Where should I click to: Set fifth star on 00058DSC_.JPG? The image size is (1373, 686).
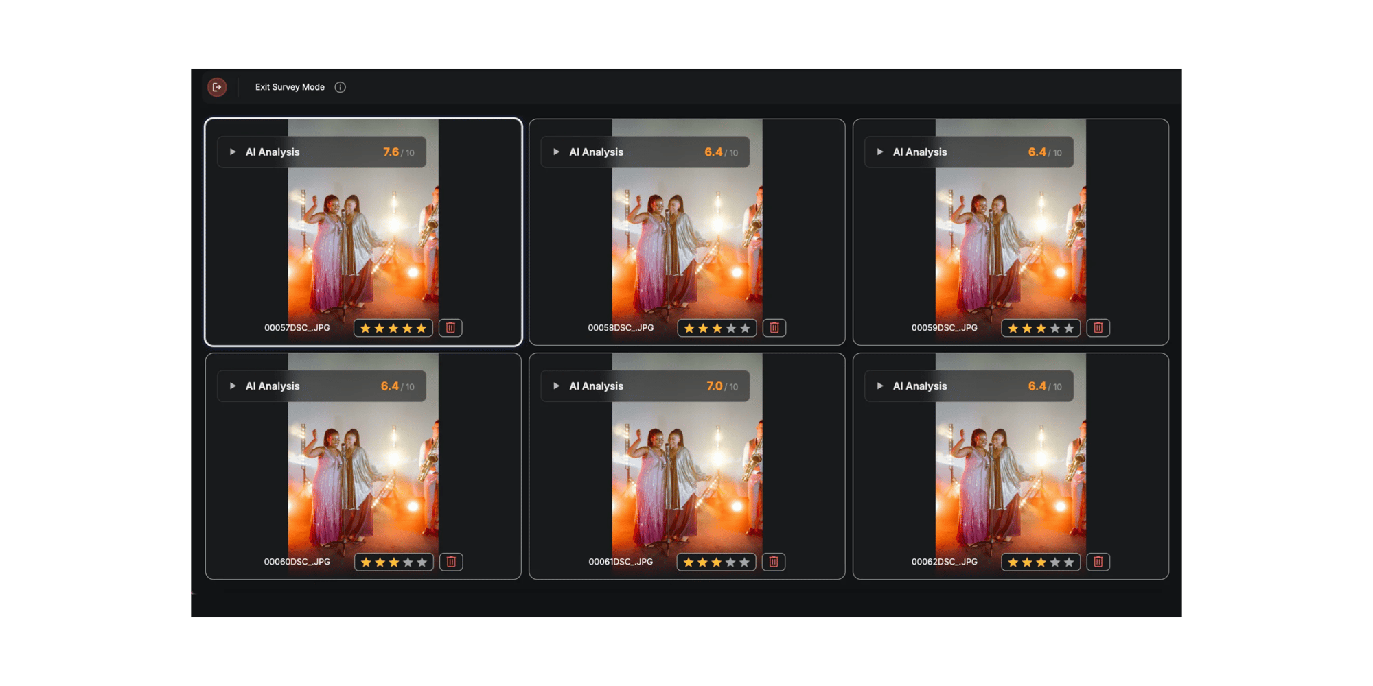pos(745,328)
